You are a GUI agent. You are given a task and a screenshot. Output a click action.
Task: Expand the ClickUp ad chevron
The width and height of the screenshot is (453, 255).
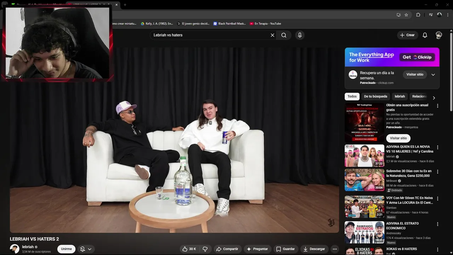pos(433,75)
